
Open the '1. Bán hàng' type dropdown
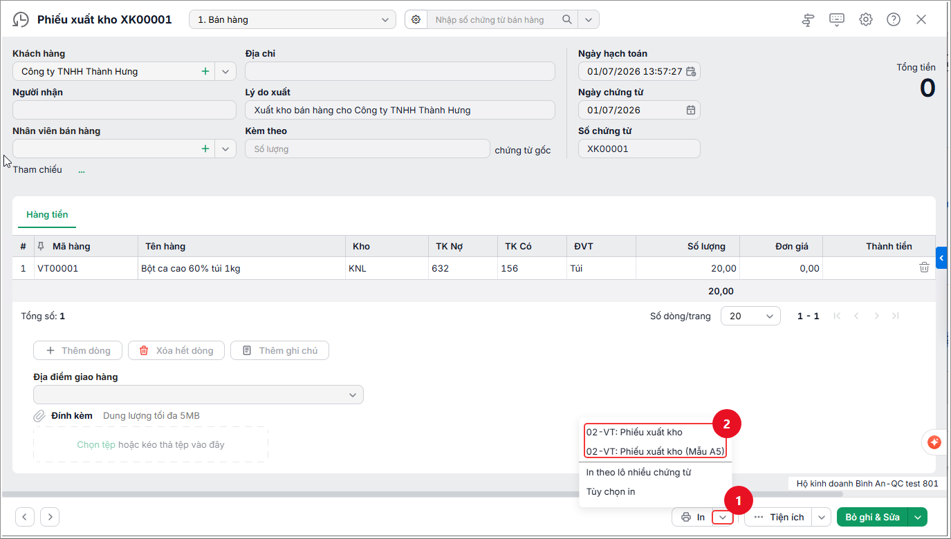click(293, 19)
